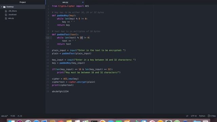Screen dimensions: 217x122
Task: Click line number 11 in the gutter
Action: tap(47, 38)
